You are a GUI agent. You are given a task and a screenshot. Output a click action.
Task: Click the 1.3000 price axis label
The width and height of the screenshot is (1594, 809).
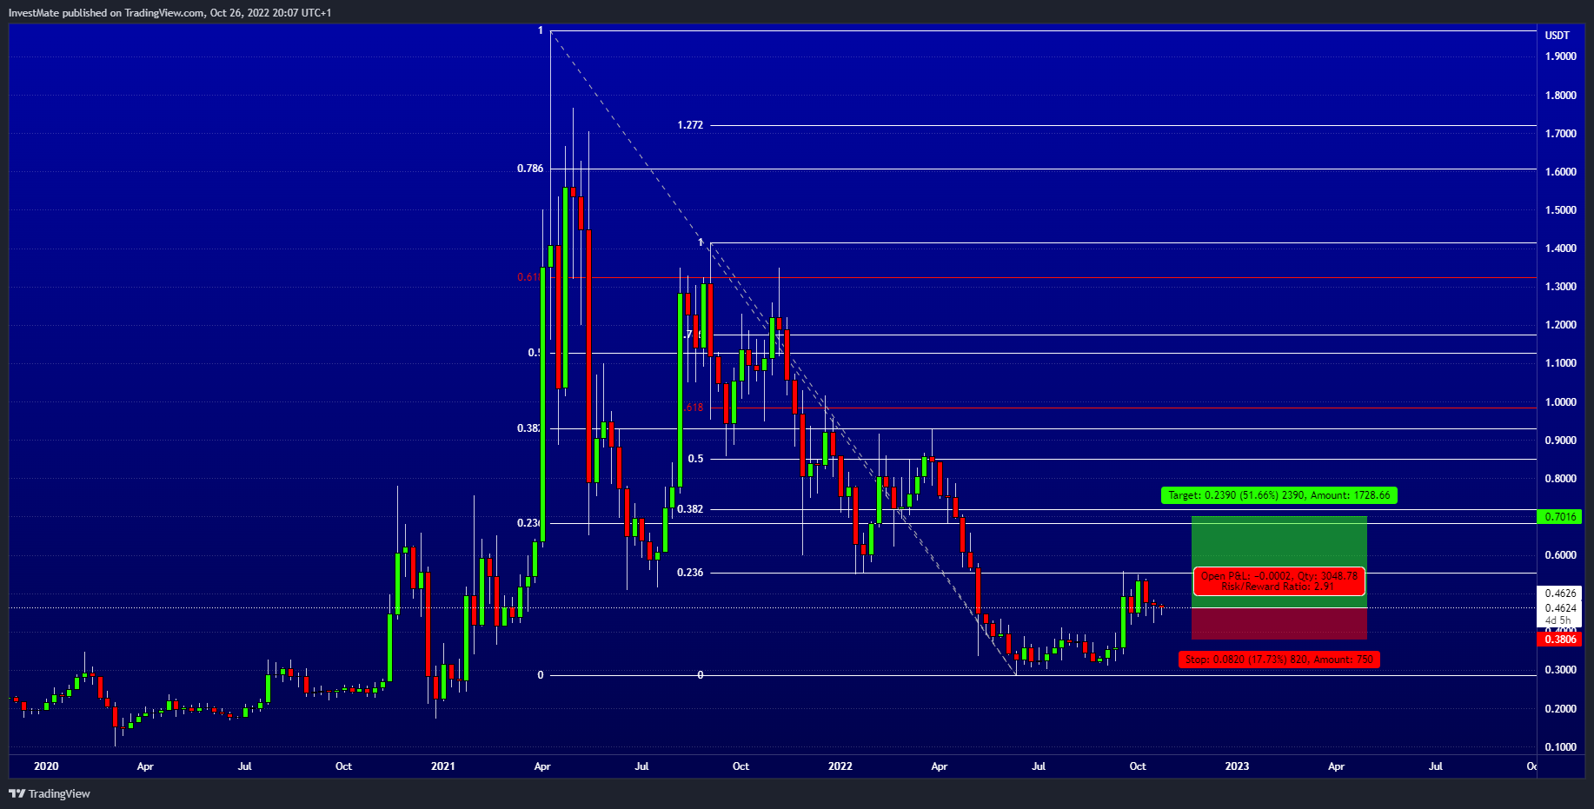point(1560,287)
